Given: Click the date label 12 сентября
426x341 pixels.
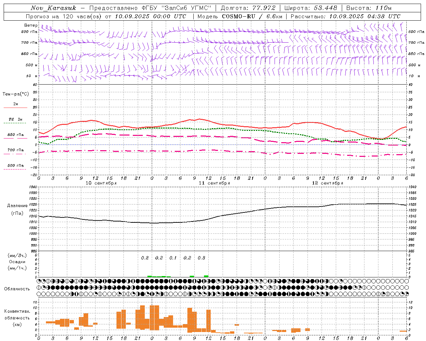Looking at the screenshot, I should pos(327,183).
